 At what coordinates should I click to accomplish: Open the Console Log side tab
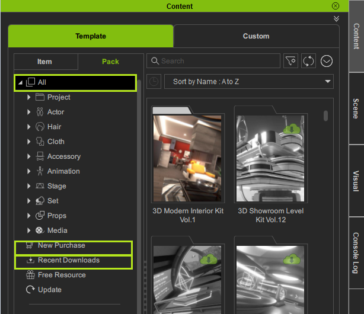tap(356, 253)
